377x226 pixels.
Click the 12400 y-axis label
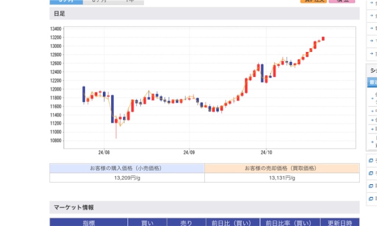tap(56, 72)
